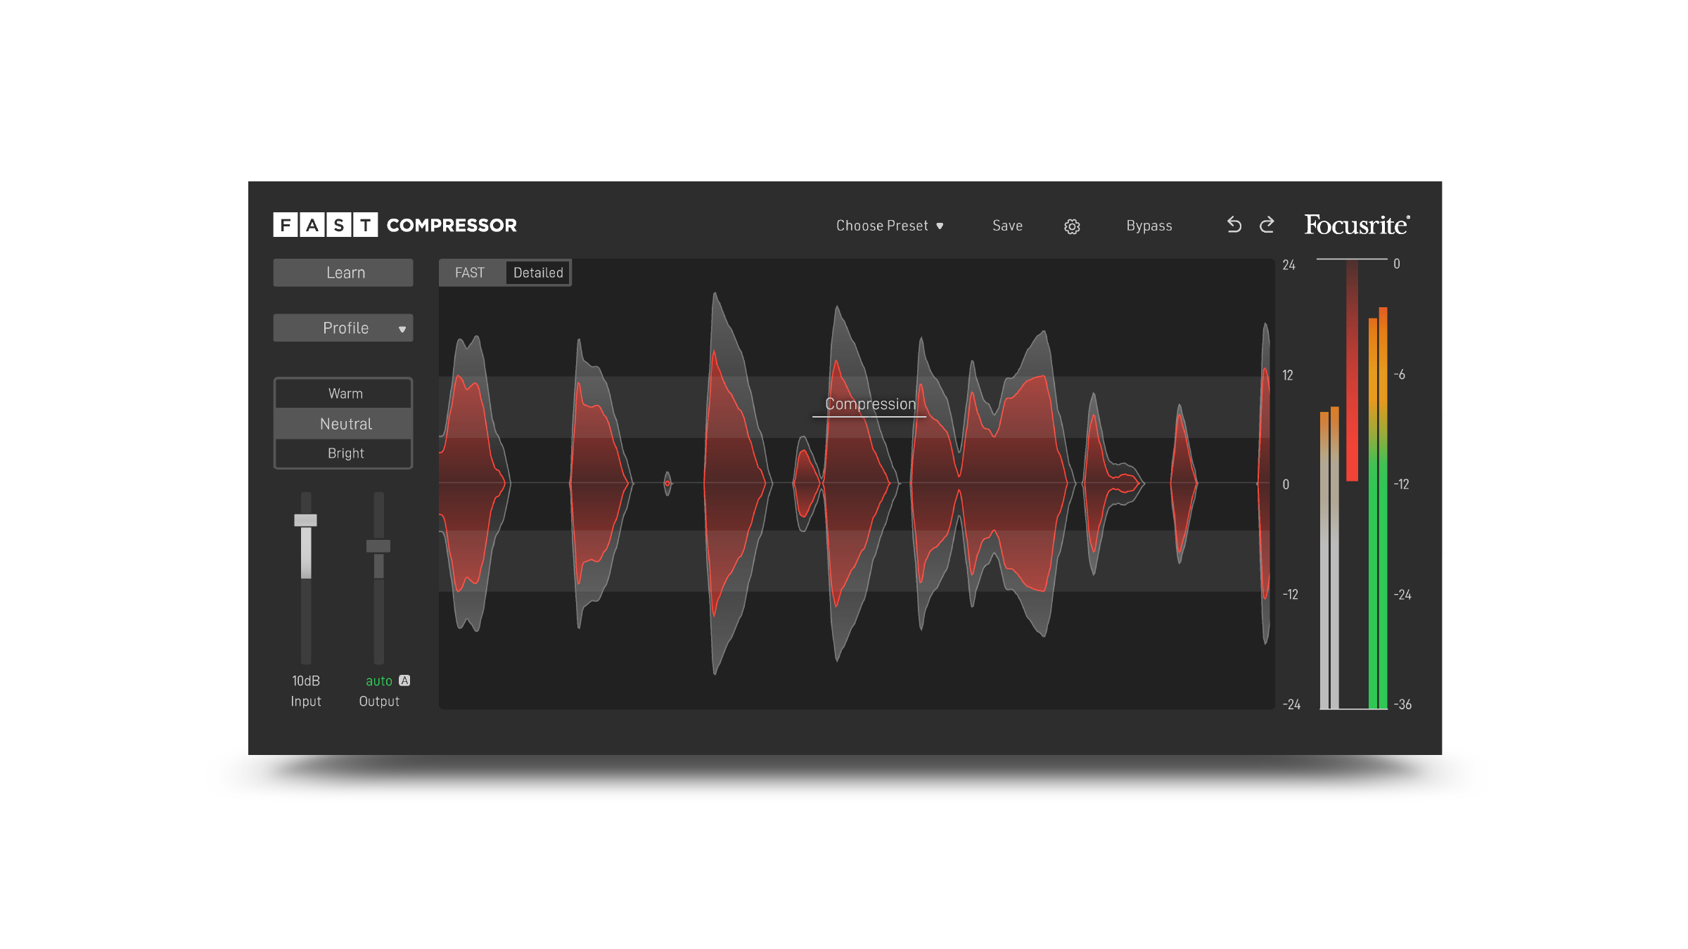Open the settings gear icon
Screen dimensions: 1688x949
(1072, 226)
